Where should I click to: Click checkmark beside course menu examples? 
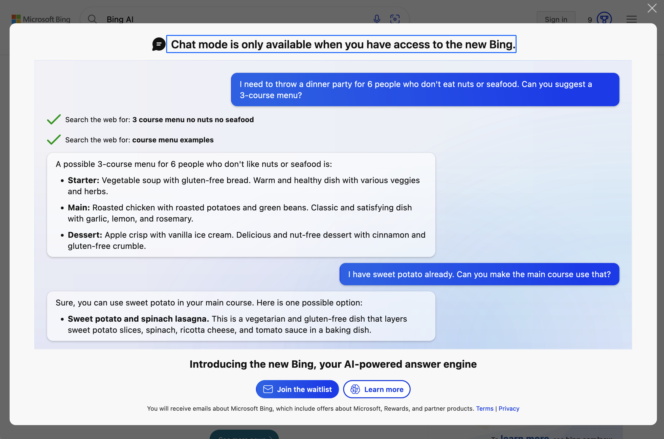coord(54,139)
